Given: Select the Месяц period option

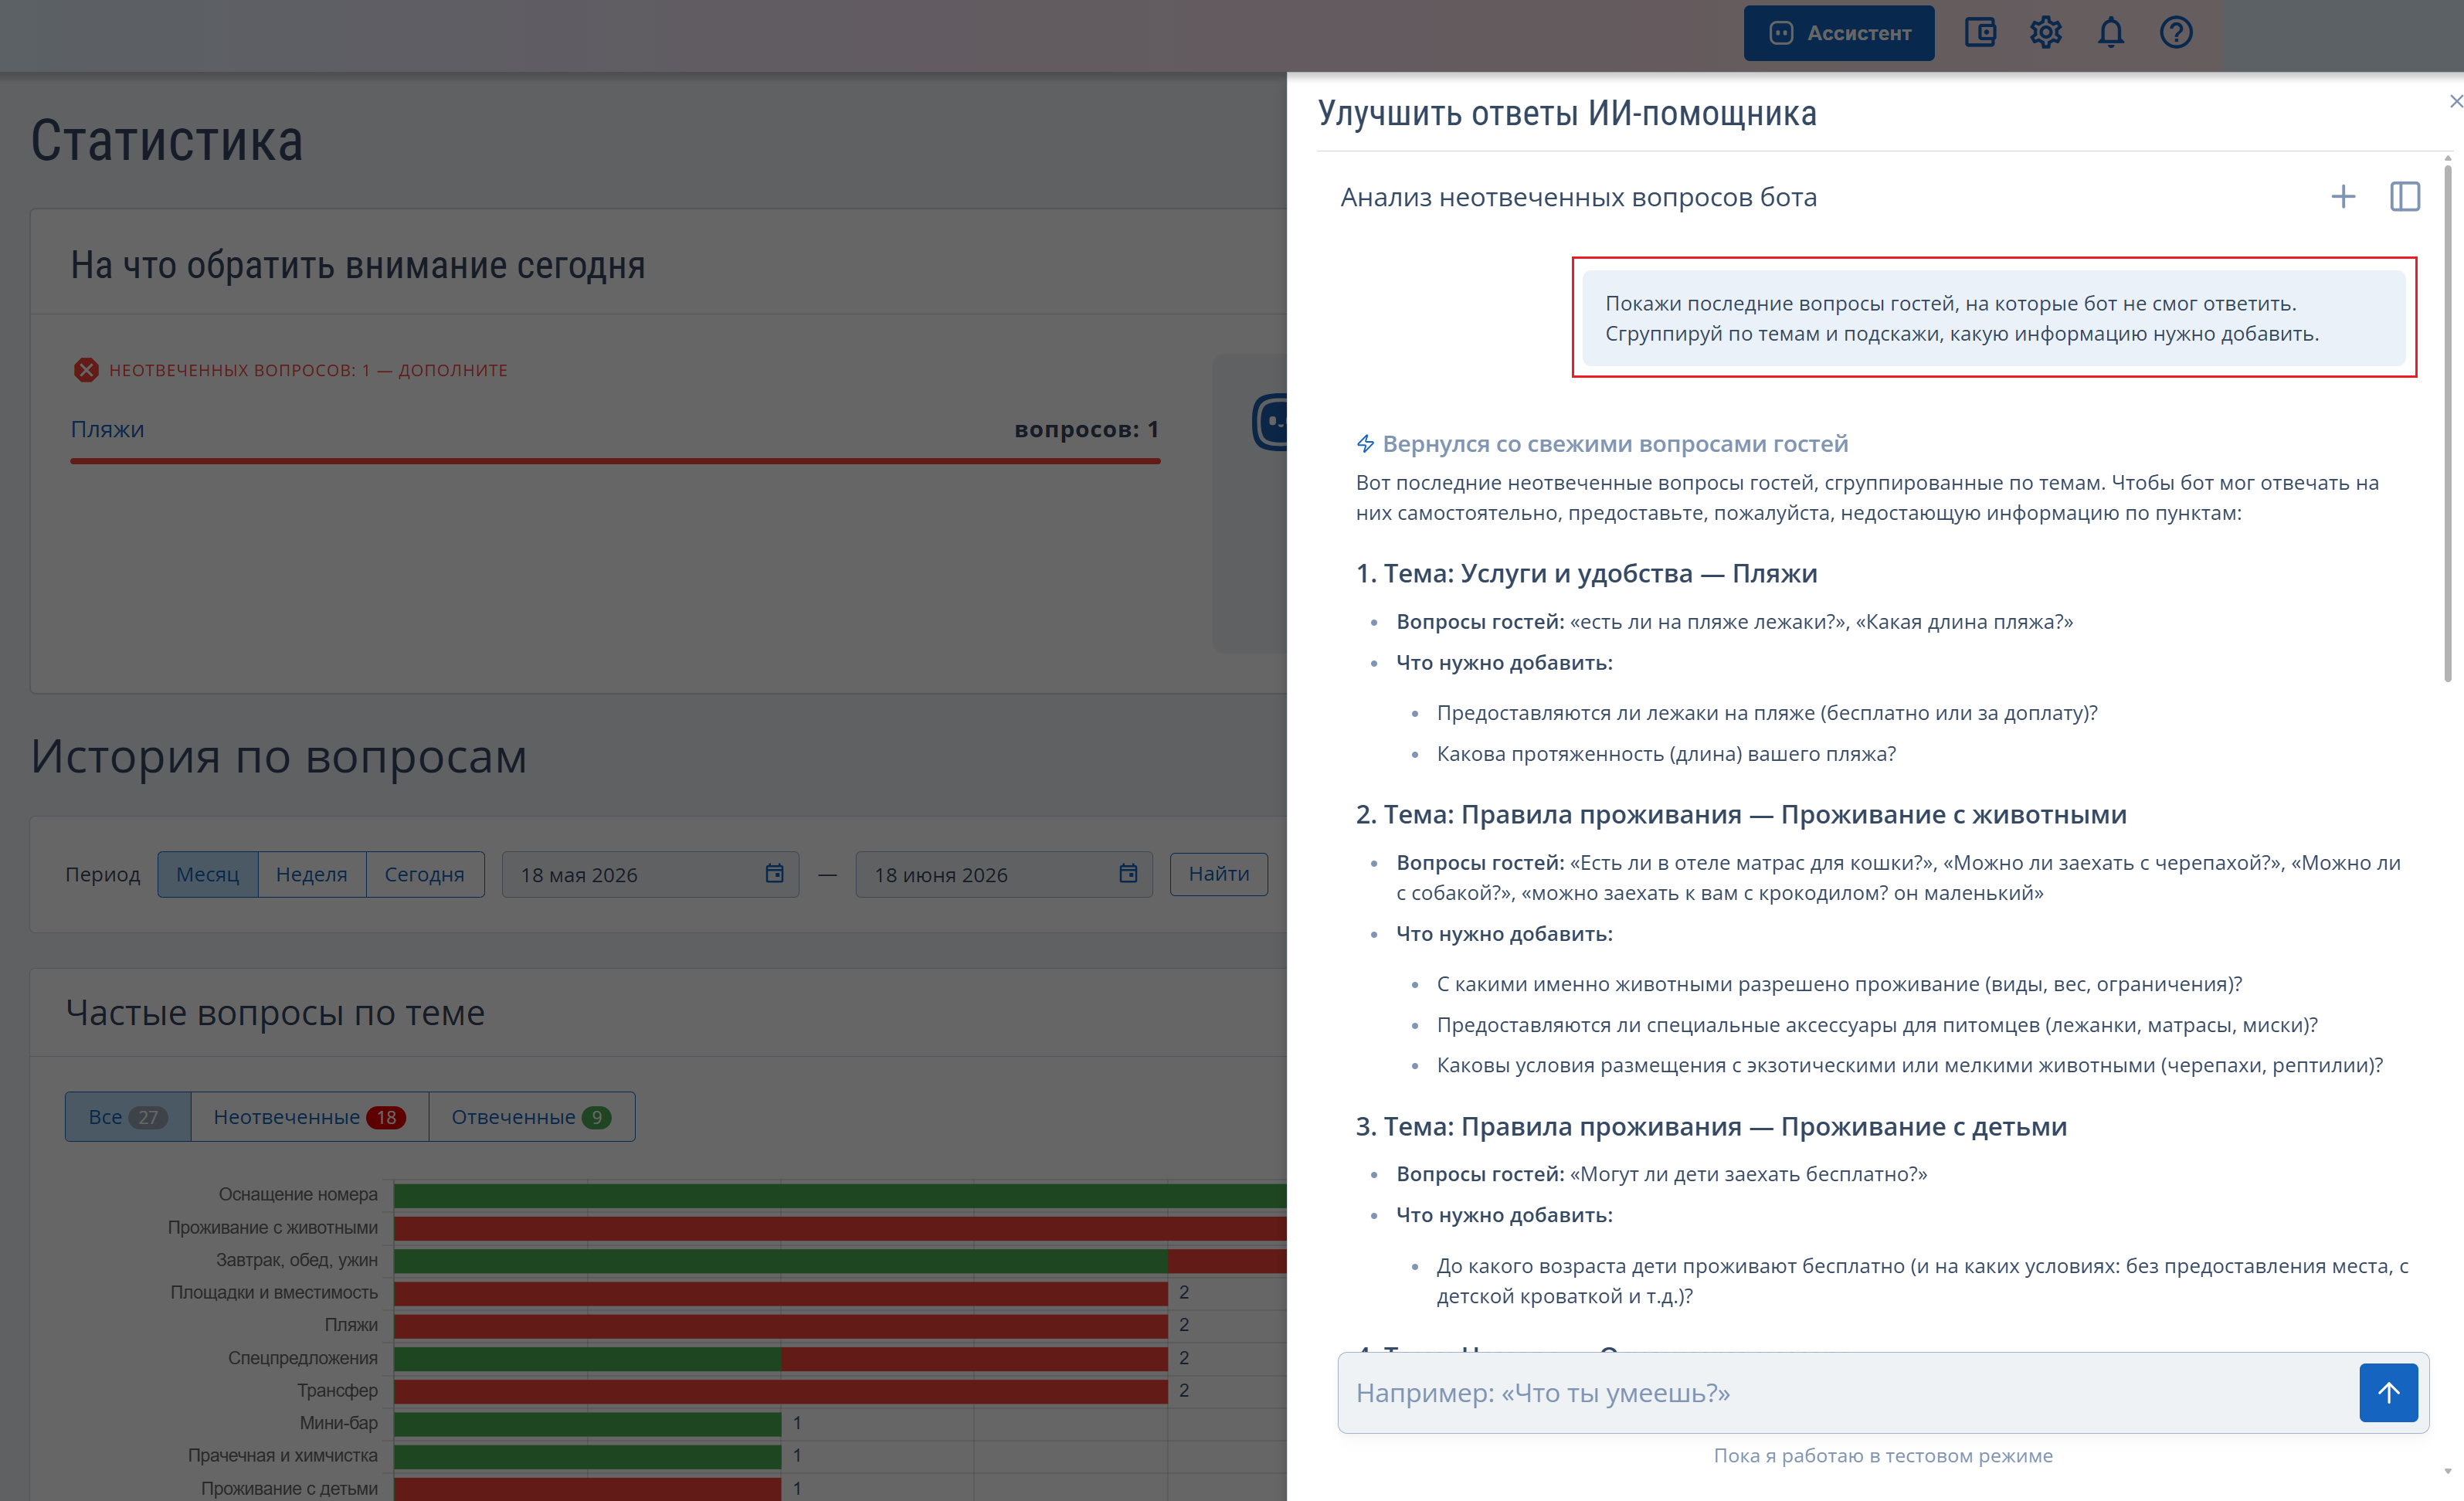Looking at the screenshot, I should pyautogui.click(x=208, y=874).
